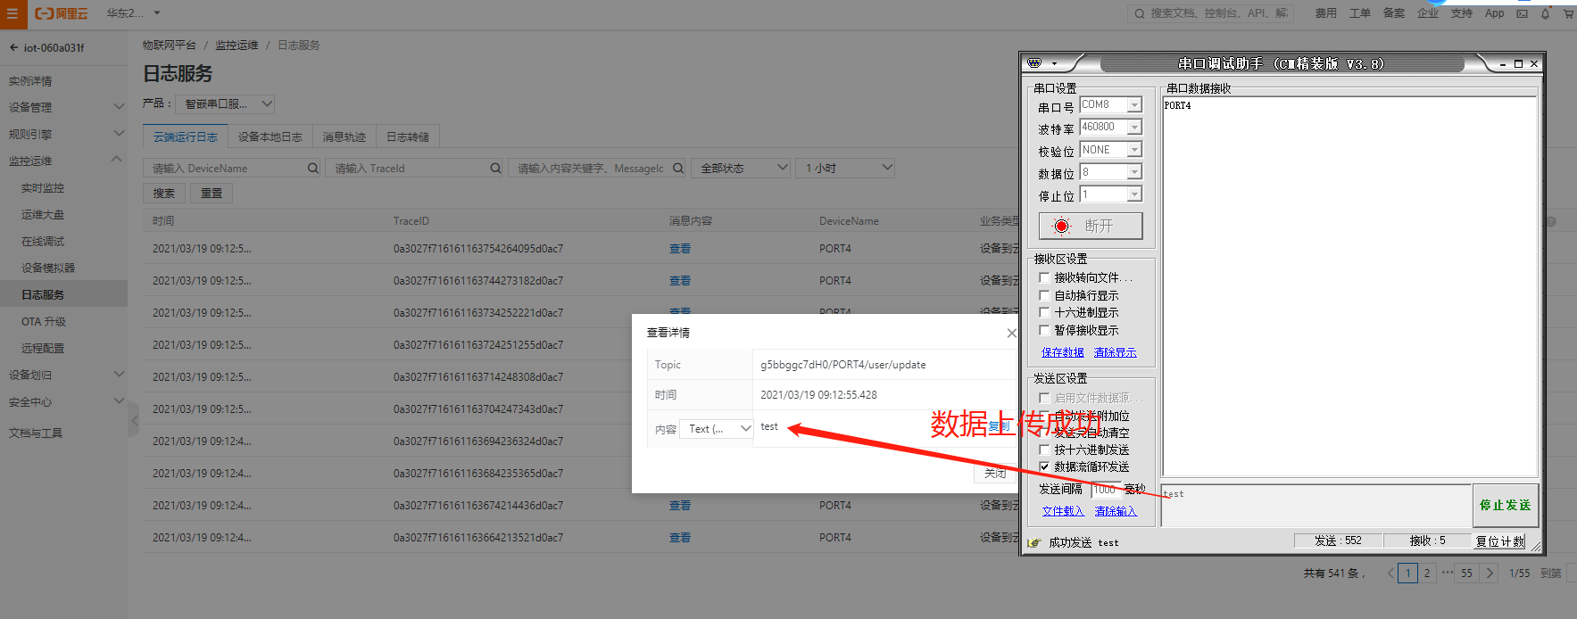The width and height of the screenshot is (1577, 619).
Task: Click the 清除显示 link
Action: [1115, 352]
